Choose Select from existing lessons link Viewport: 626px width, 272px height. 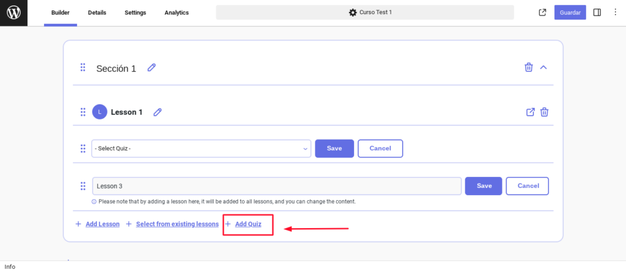pyautogui.click(x=177, y=224)
